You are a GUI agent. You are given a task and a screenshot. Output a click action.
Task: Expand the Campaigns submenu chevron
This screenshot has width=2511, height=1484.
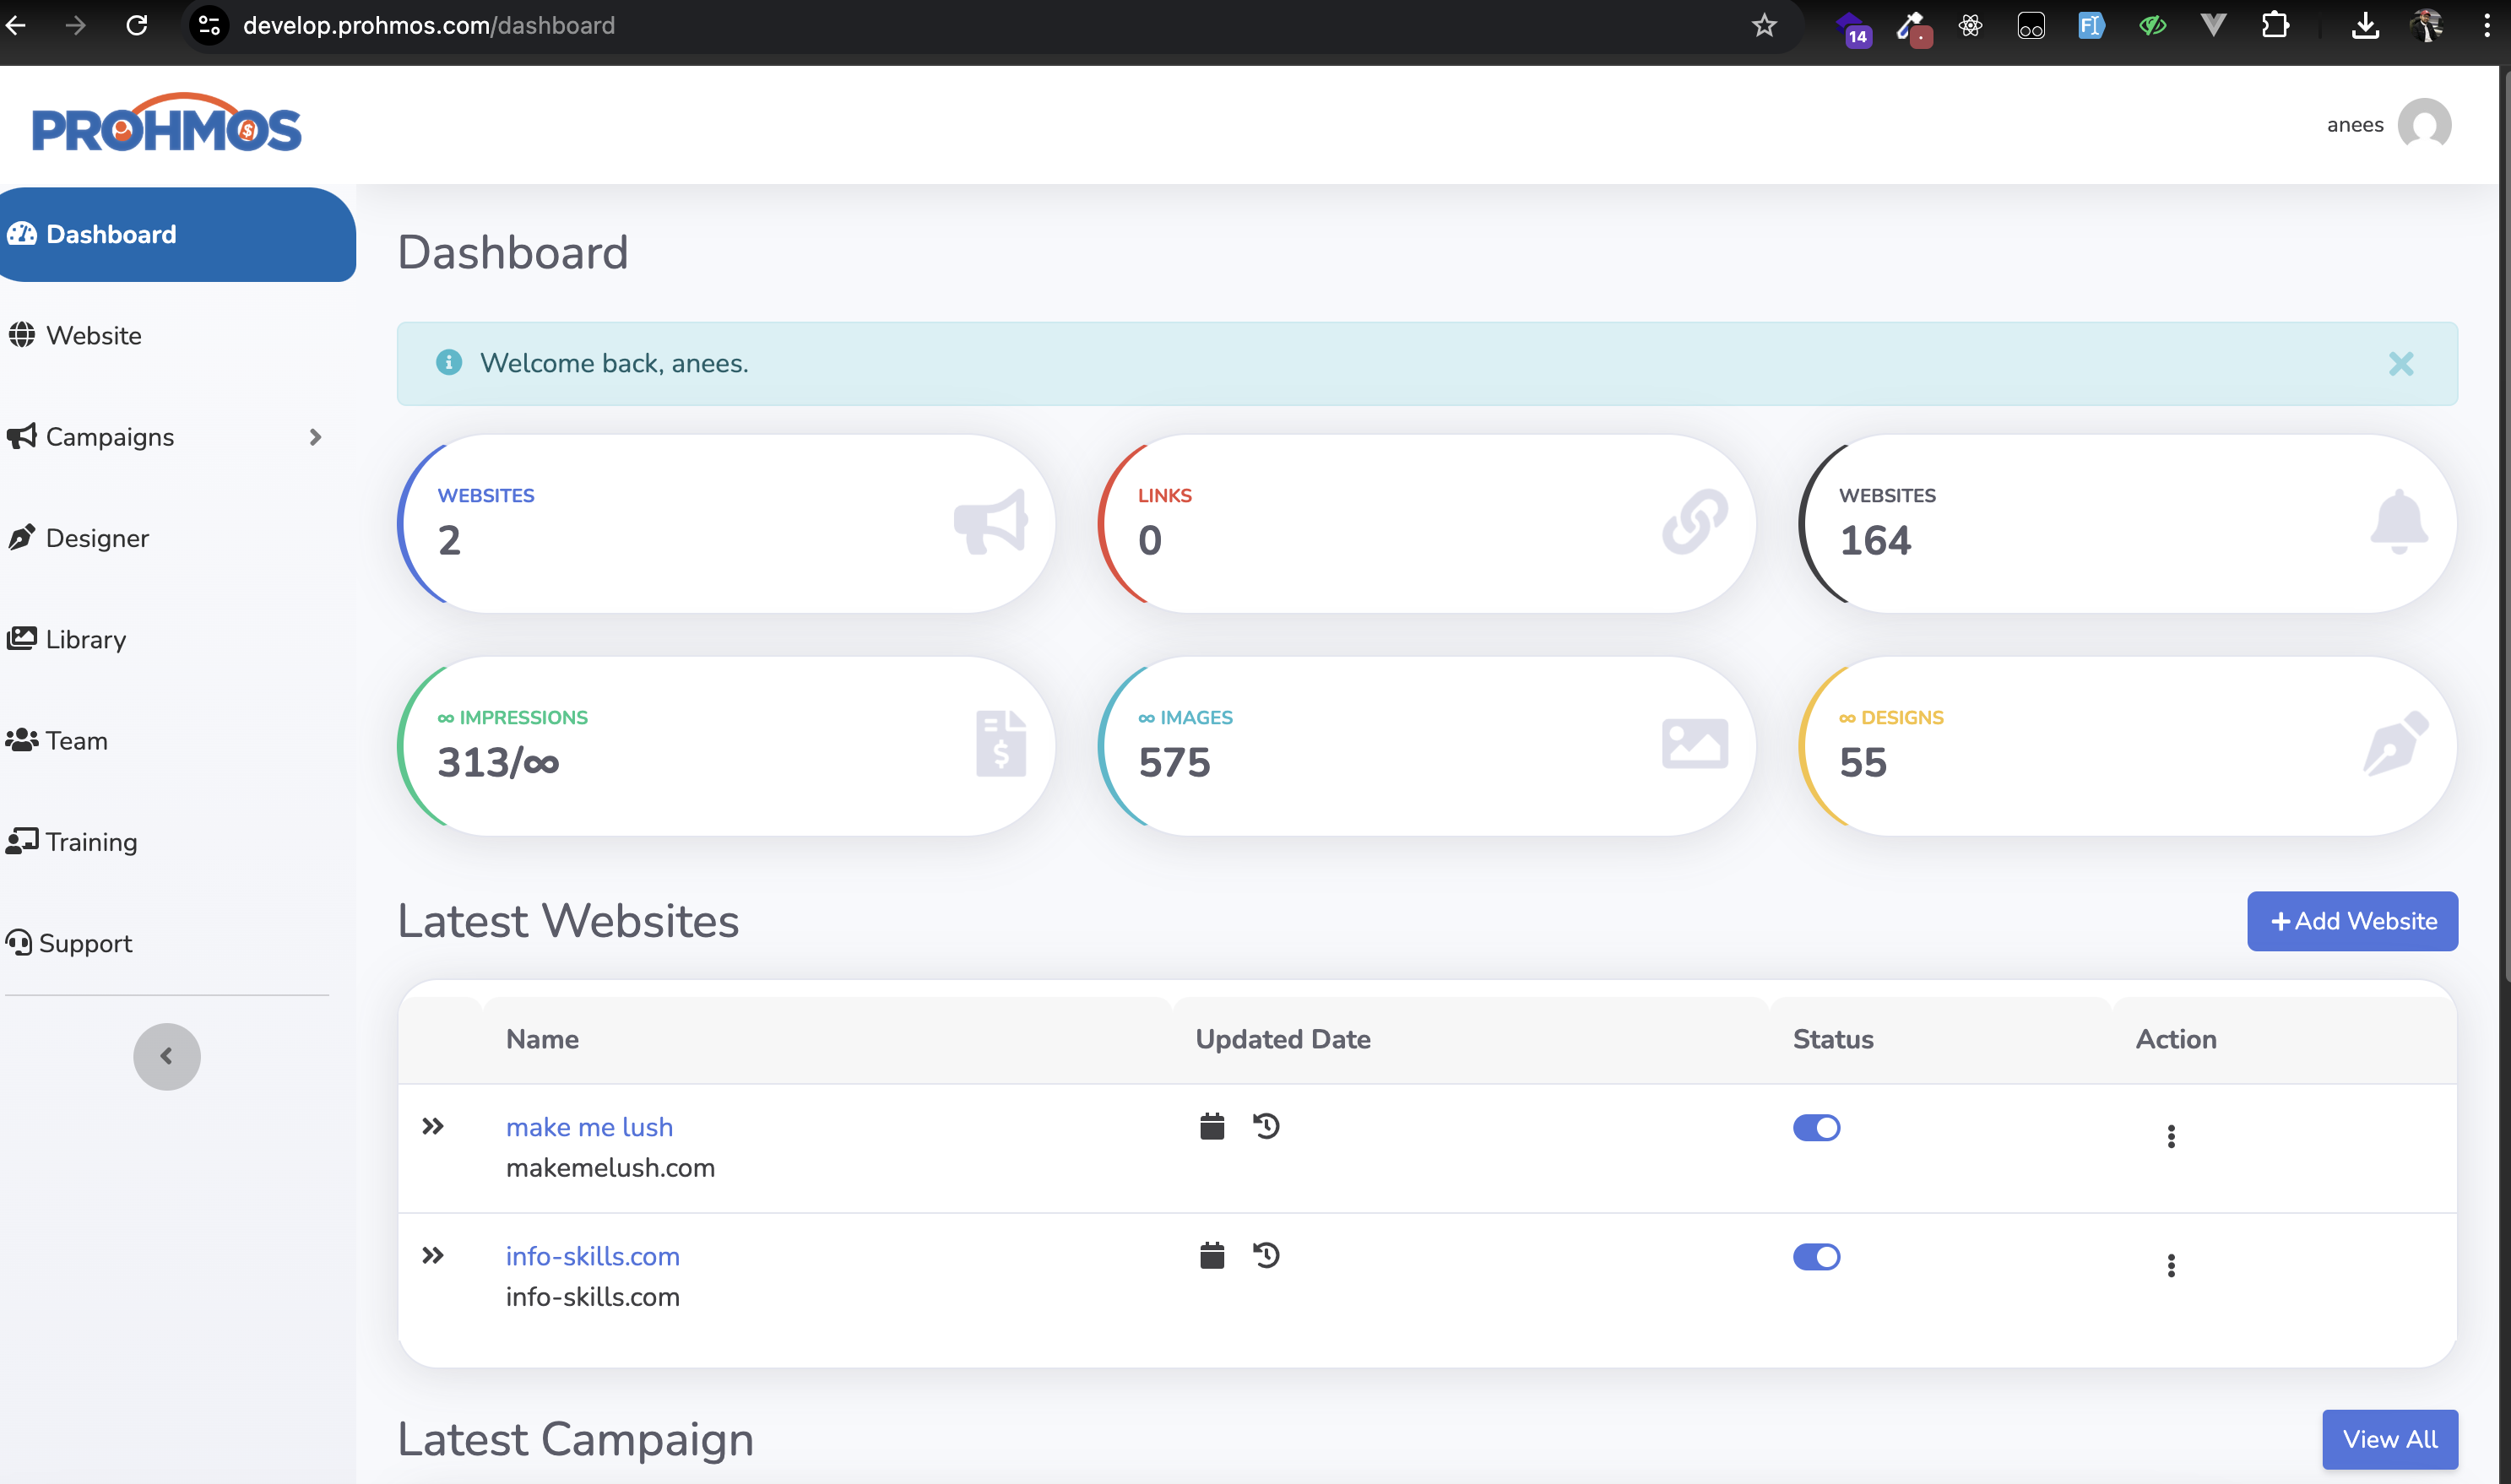315,437
